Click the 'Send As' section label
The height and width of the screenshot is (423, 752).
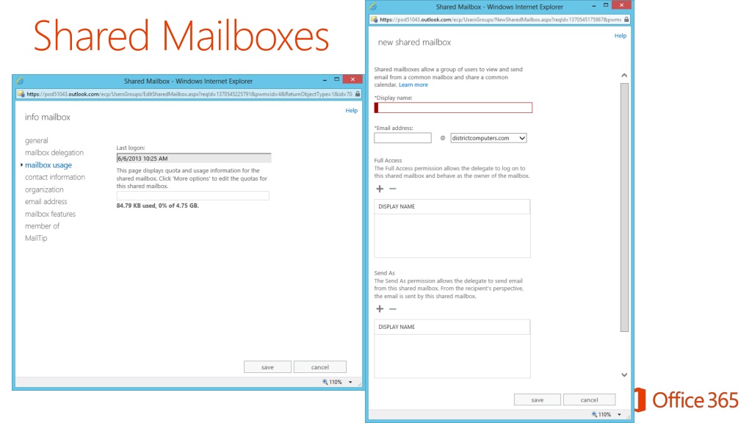385,273
